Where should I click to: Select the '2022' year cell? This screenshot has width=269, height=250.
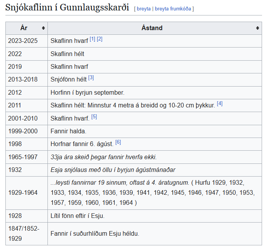tap(27, 54)
